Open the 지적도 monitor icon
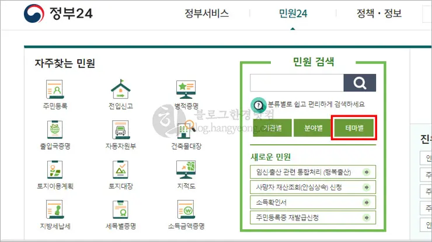The height and width of the screenshot is (242, 432). point(186,170)
